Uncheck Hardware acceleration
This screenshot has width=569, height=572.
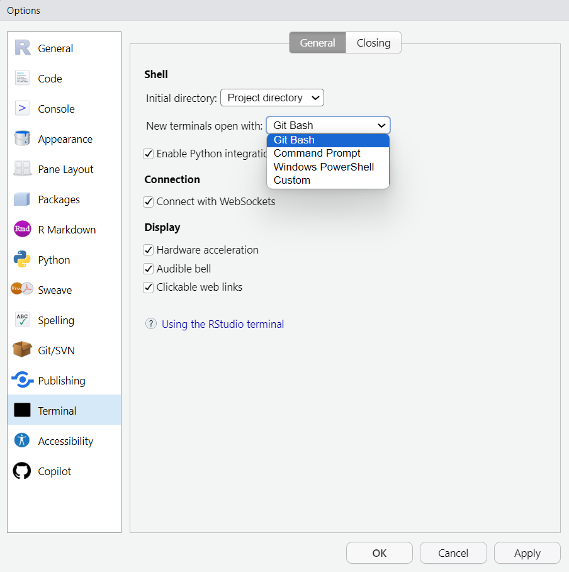click(x=148, y=250)
